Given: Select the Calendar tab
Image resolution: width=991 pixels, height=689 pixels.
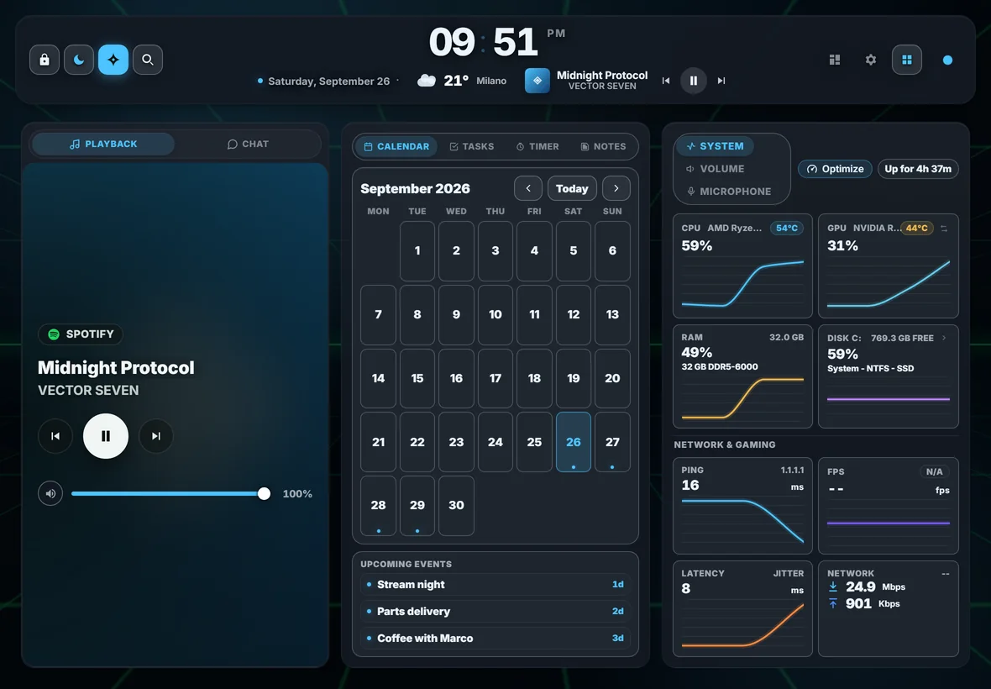Looking at the screenshot, I should pyautogui.click(x=396, y=147).
